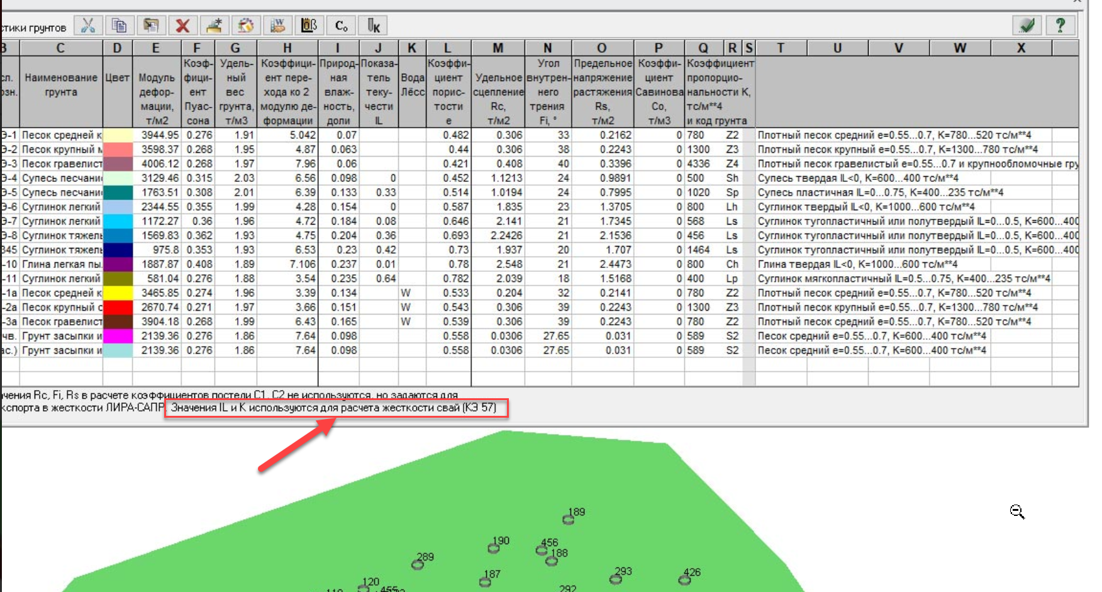Select column header E
This screenshot has width=1102, height=592.
(156, 48)
